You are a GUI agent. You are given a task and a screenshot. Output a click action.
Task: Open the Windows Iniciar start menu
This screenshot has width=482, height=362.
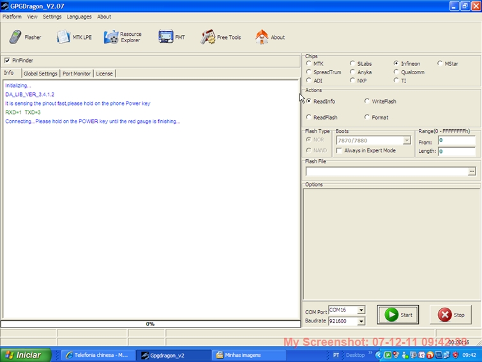(26, 355)
